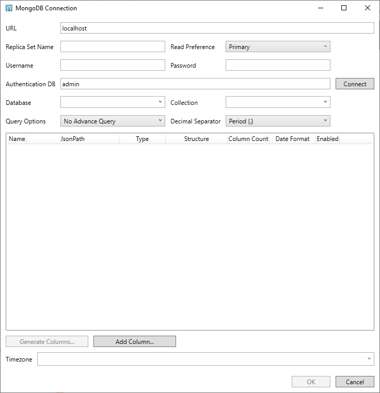Image resolution: width=380 pixels, height=393 pixels.
Task: Select the JsonPath column header
Action: click(72, 139)
